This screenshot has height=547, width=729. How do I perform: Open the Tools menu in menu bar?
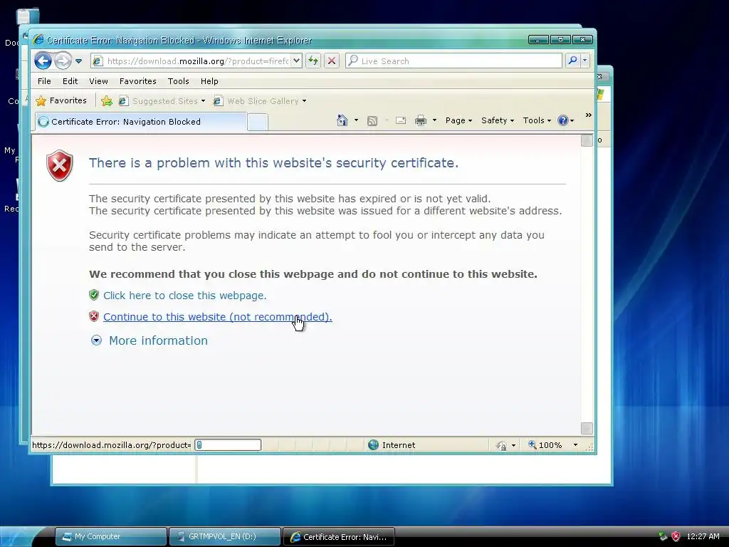178,81
